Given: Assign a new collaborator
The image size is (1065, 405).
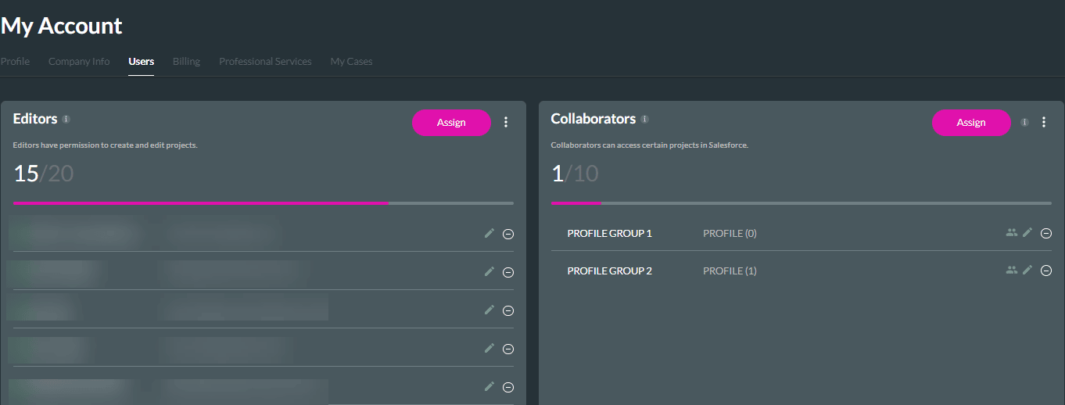Looking at the screenshot, I should point(971,123).
